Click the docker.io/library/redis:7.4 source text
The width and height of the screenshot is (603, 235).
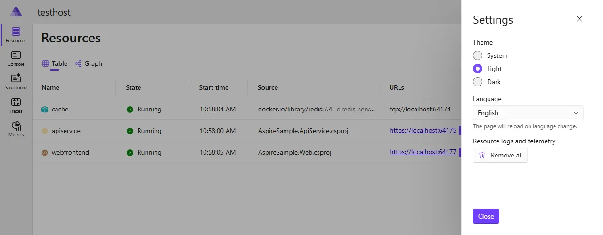coord(295,109)
